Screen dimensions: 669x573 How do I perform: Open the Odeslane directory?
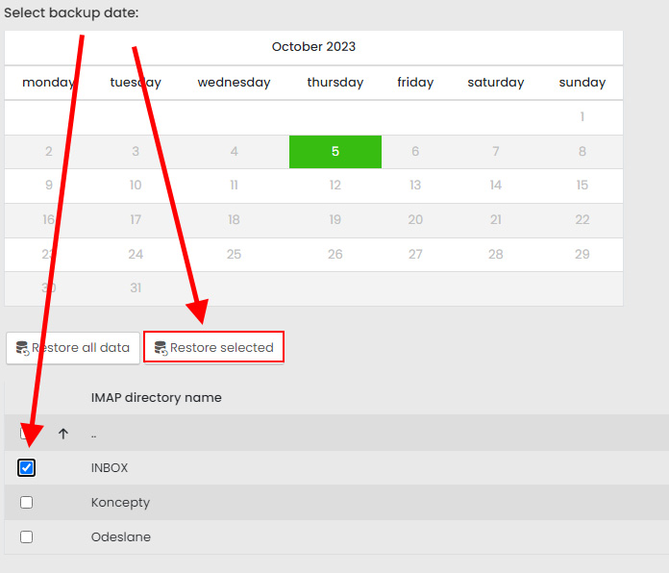[x=120, y=537]
